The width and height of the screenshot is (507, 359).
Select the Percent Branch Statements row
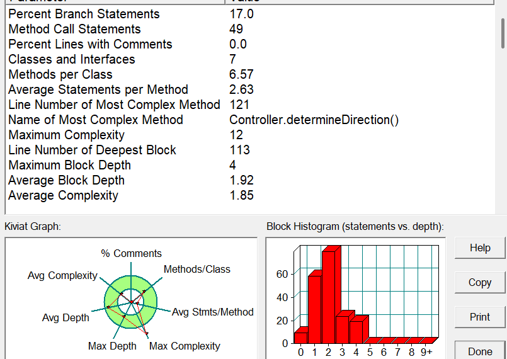coord(250,14)
